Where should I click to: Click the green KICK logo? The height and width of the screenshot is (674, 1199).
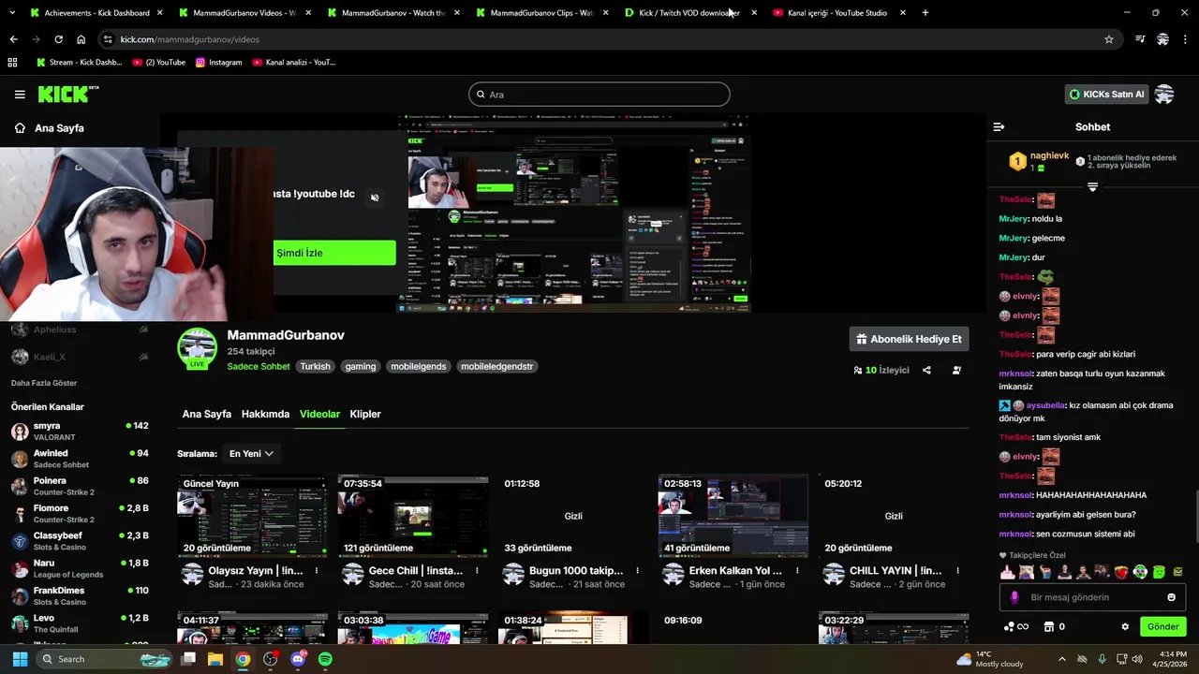tap(67, 94)
